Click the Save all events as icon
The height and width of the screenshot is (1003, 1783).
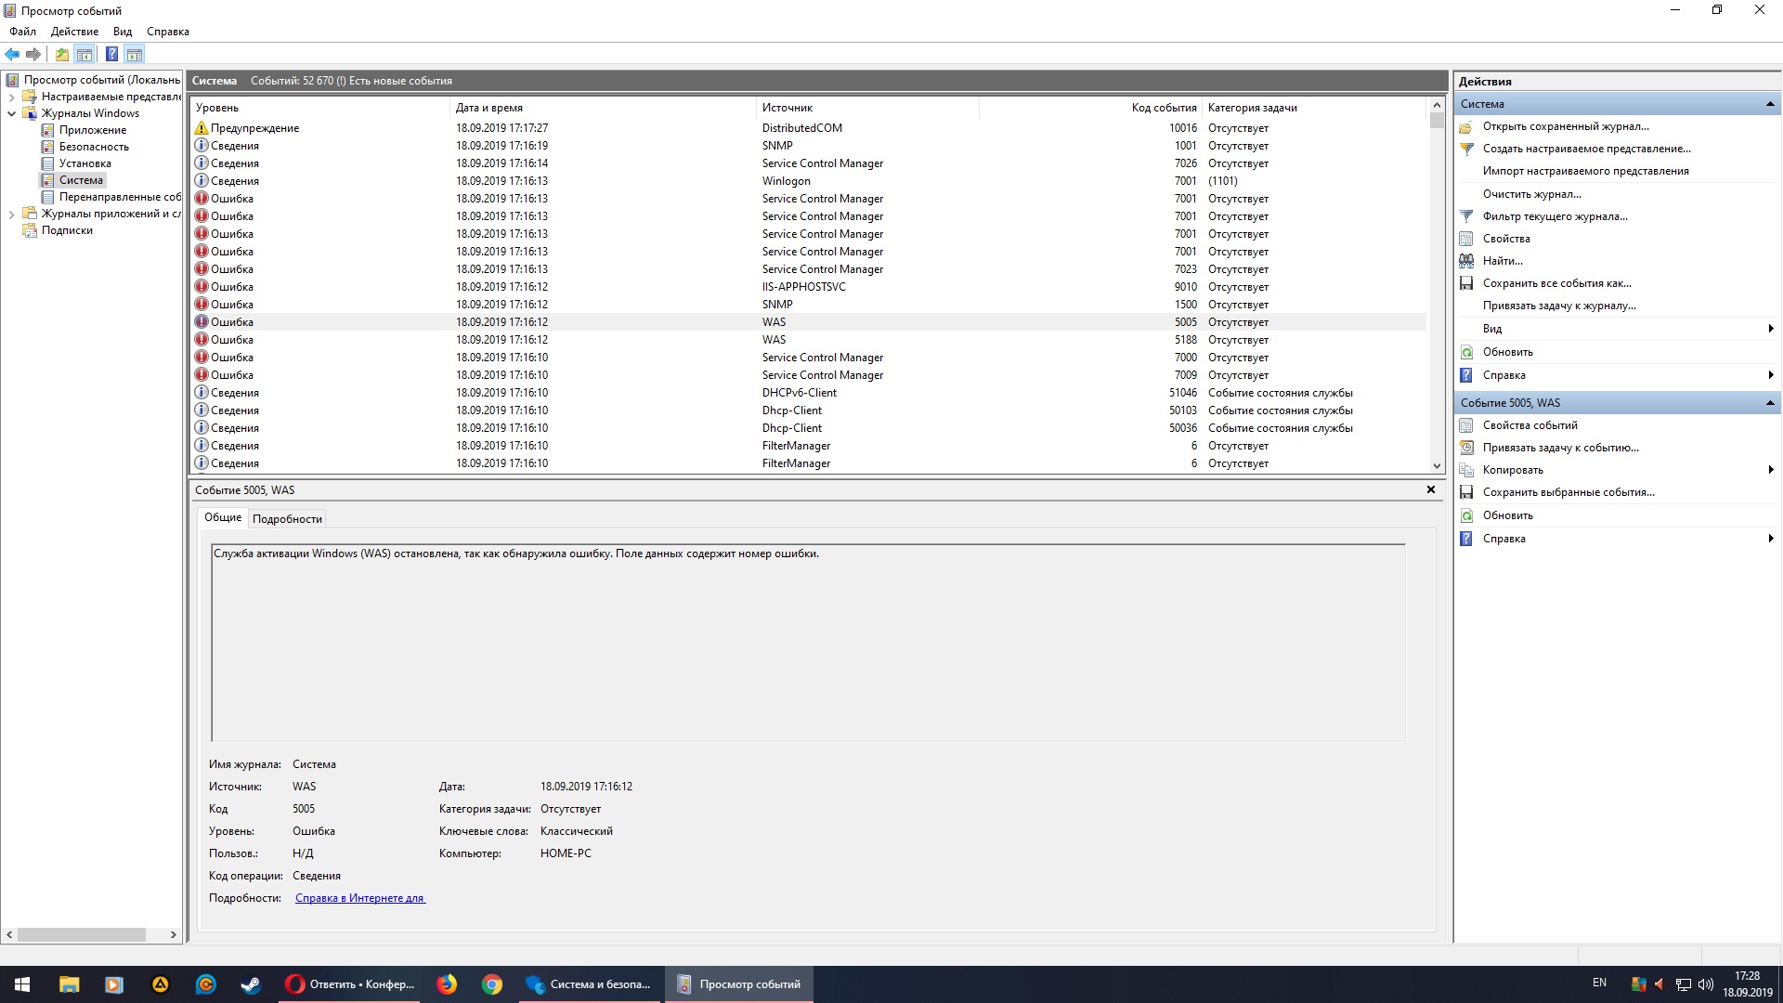tap(1466, 283)
